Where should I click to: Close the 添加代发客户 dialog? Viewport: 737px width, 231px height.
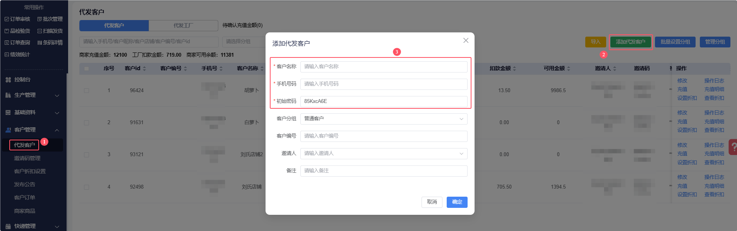466,40
